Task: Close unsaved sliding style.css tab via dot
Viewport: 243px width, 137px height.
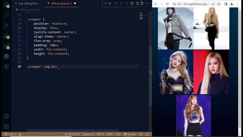Action: tap(75, 3)
